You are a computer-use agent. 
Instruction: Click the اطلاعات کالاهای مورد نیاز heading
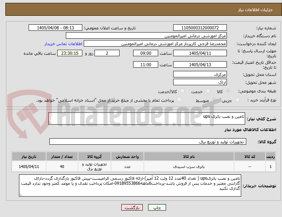coord(250,130)
